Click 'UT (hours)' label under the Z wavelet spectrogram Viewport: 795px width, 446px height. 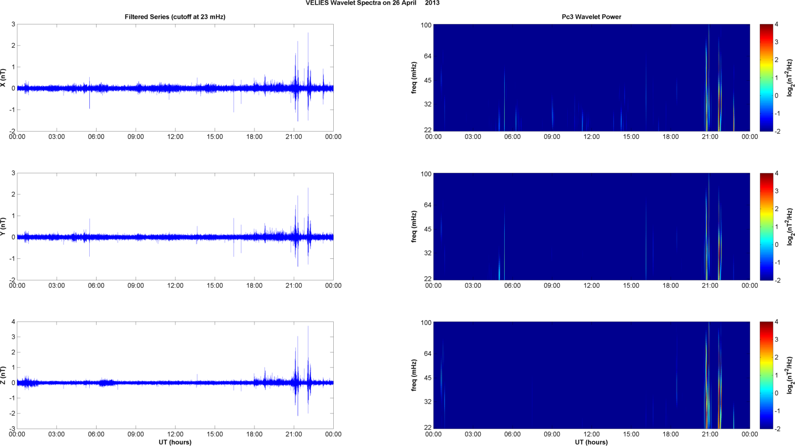tap(591, 442)
